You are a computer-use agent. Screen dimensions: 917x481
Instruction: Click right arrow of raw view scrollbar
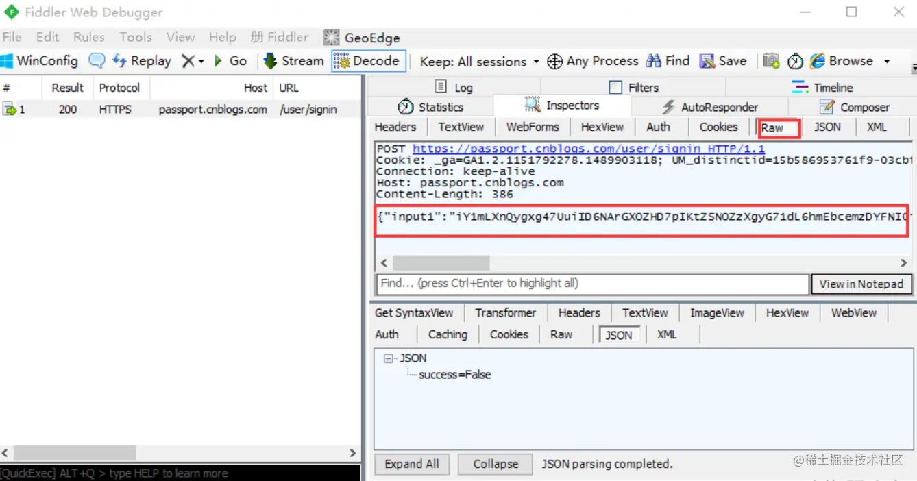pyautogui.click(x=904, y=263)
